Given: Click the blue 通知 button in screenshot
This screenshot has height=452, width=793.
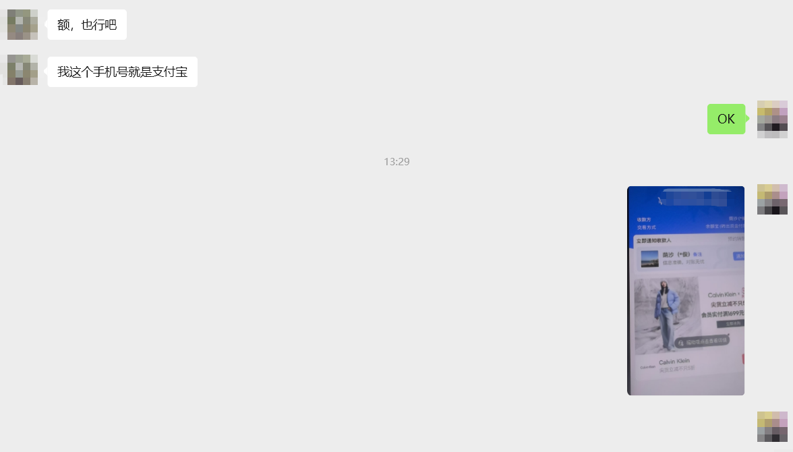Looking at the screenshot, I should pos(739,256).
